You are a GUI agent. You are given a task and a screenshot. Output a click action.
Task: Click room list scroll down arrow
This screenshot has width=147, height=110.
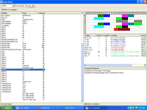click(82, 101)
